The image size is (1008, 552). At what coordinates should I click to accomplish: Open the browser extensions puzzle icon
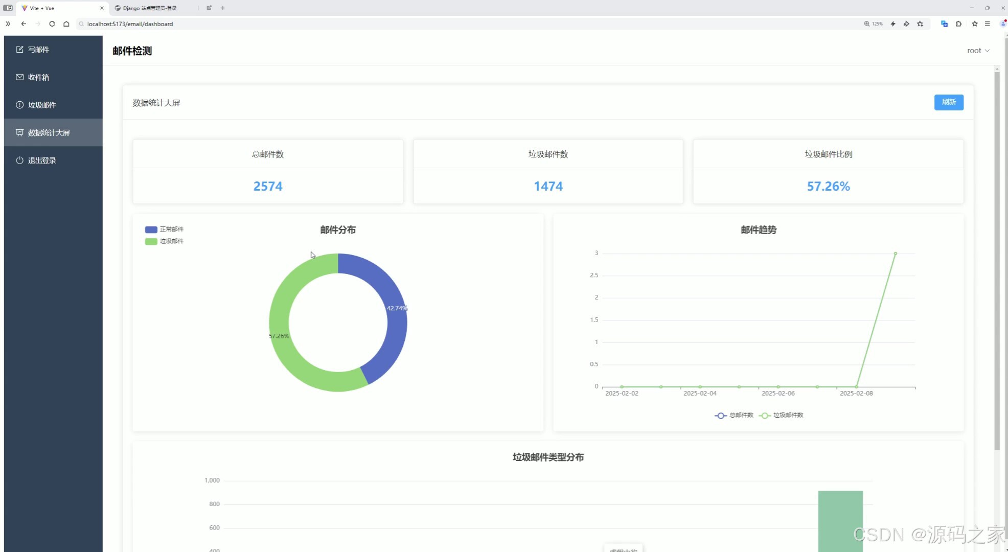click(x=958, y=24)
